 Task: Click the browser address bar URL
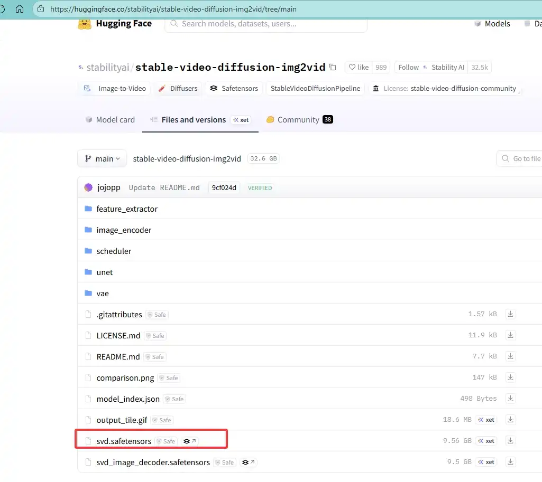coord(173,9)
